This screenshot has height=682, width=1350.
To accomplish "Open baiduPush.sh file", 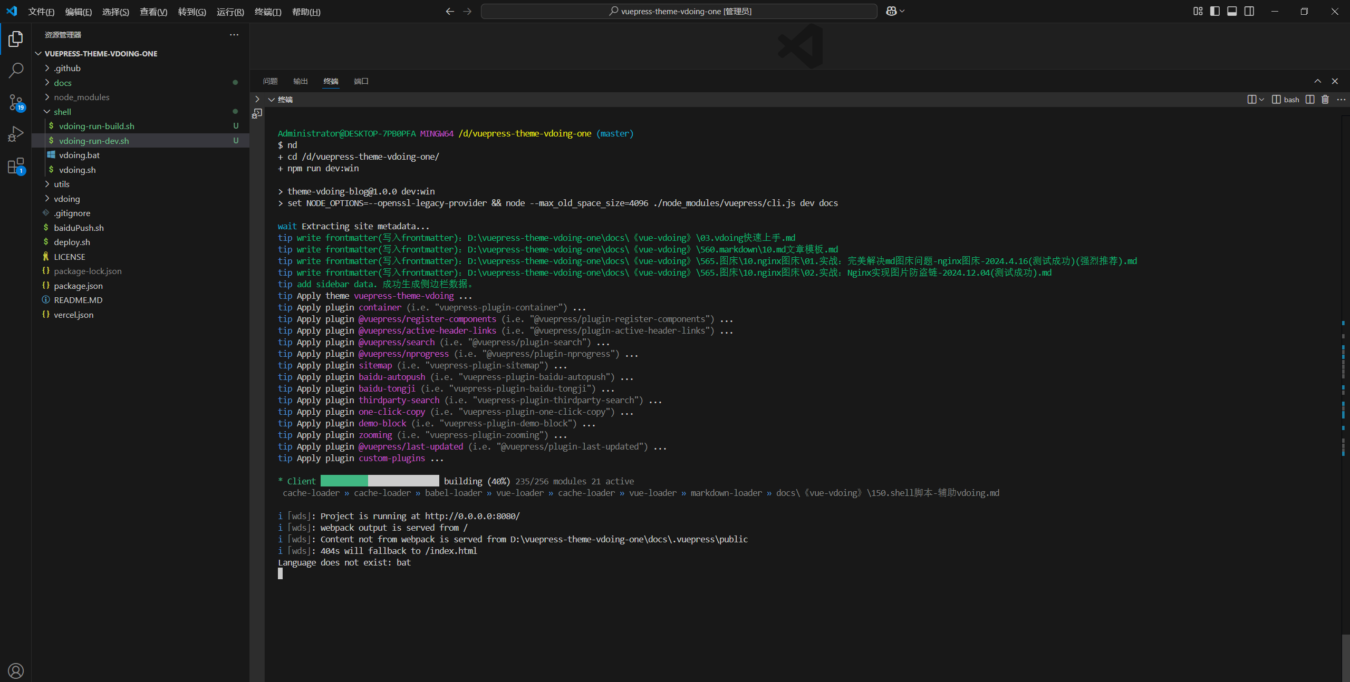I will pyautogui.click(x=140, y=228).
